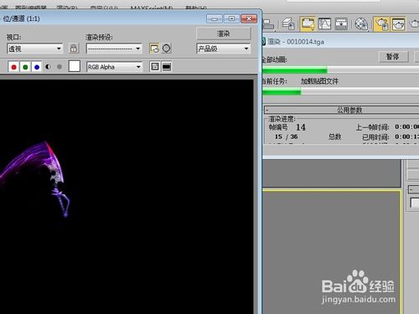Open the Curve Editor toolbar icon

(324, 23)
